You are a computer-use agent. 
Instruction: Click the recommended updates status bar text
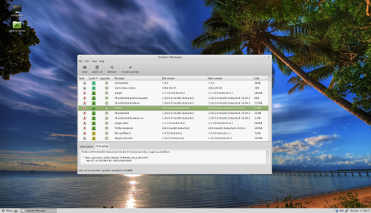106,170
